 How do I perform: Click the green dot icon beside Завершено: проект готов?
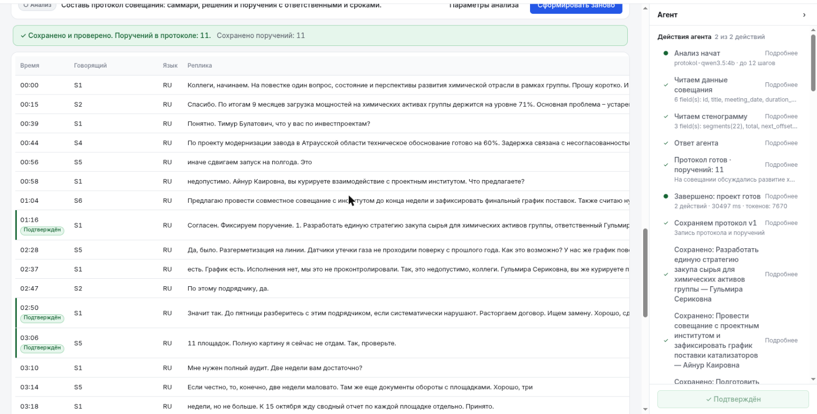[x=666, y=196]
